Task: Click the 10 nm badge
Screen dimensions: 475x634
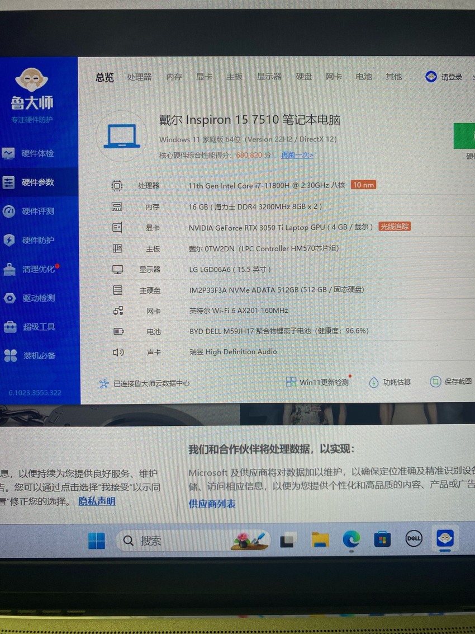Action: point(363,185)
